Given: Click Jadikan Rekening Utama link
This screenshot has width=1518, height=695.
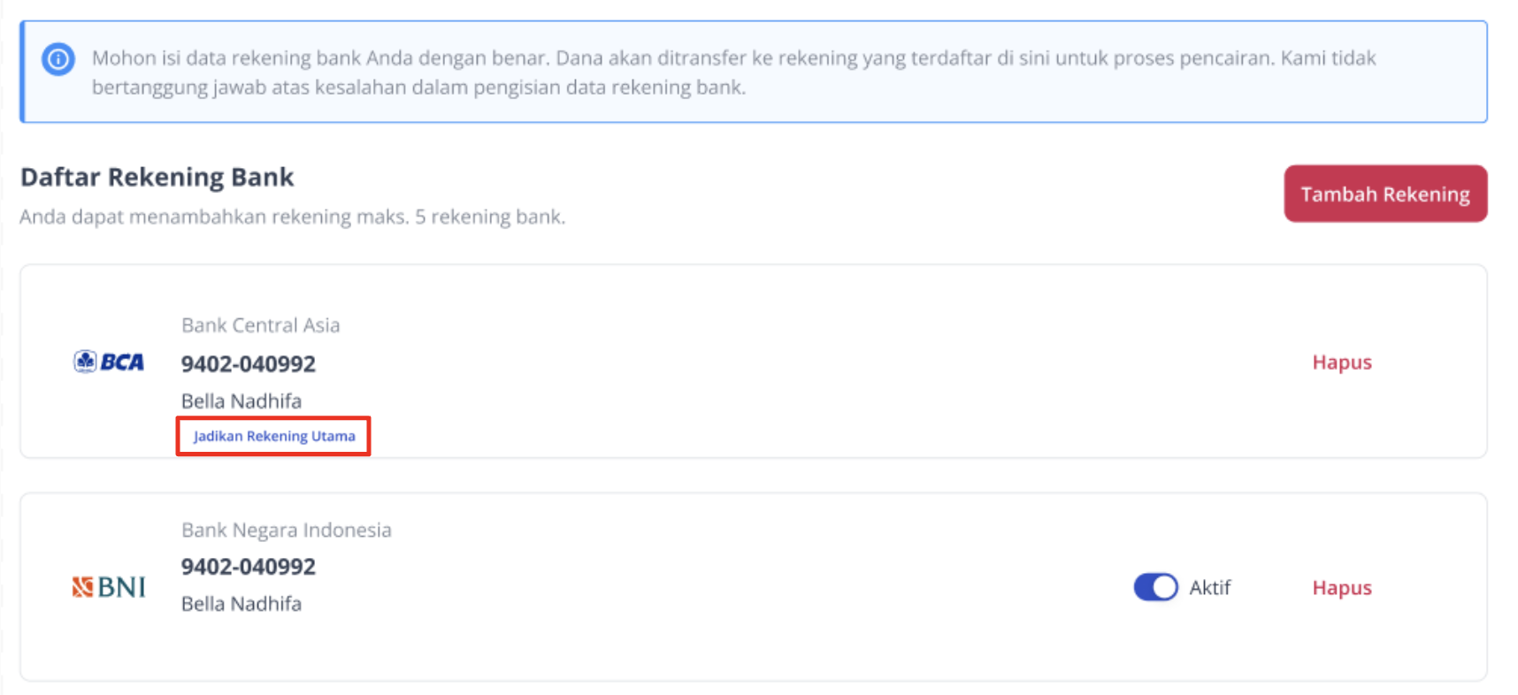Looking at the screenshot, I should coord(274,436).
